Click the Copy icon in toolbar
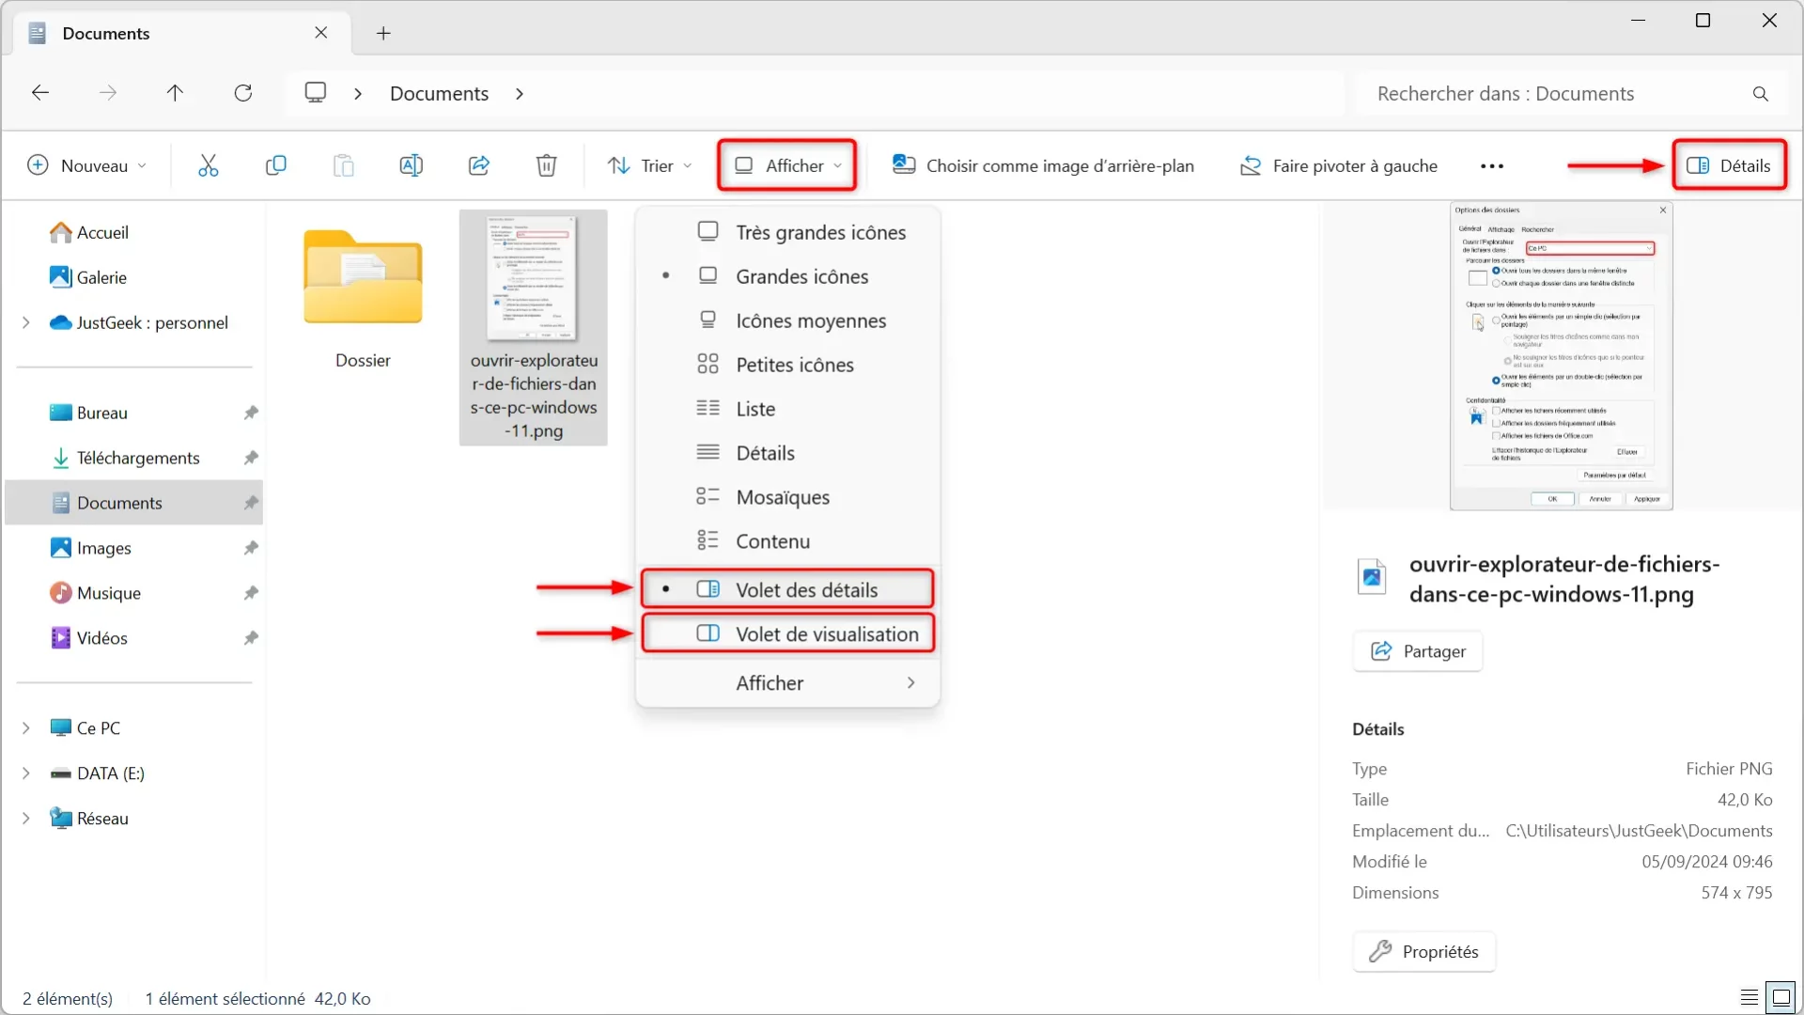 [275, 165]
